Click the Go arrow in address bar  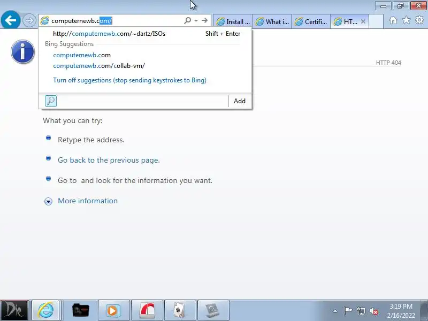point(204,20)
